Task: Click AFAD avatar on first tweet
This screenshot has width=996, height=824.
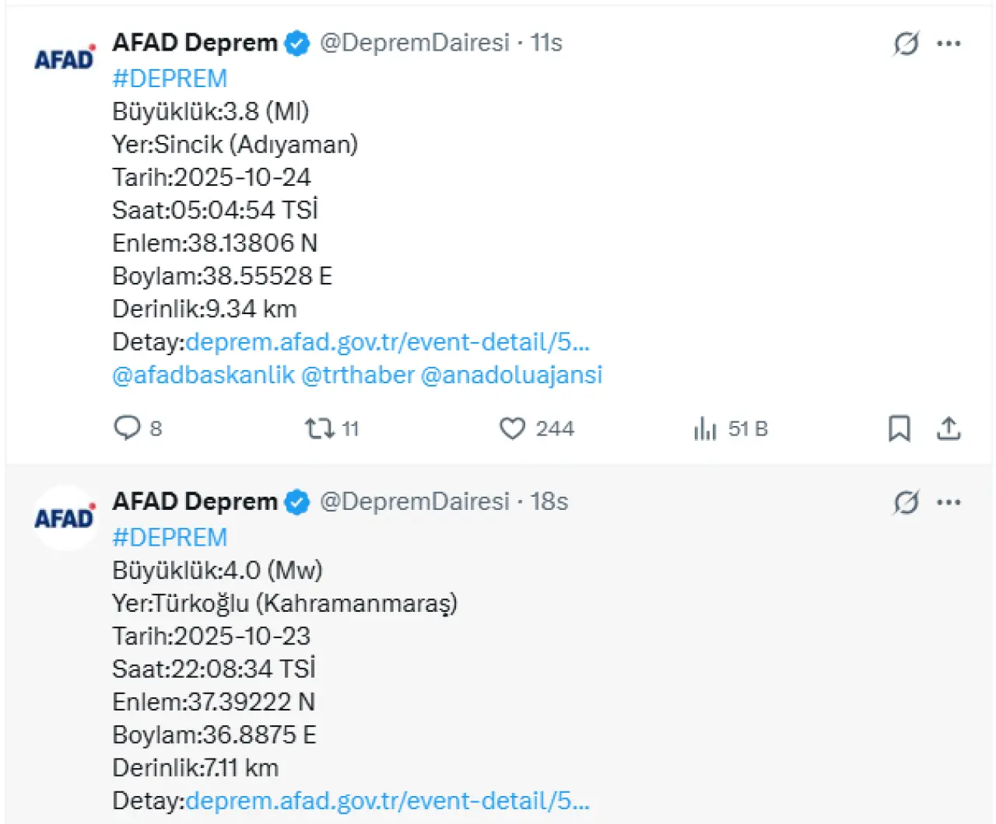Action: 65,58
